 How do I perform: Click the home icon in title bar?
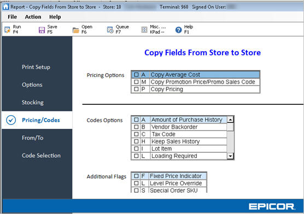pos(6,7)
